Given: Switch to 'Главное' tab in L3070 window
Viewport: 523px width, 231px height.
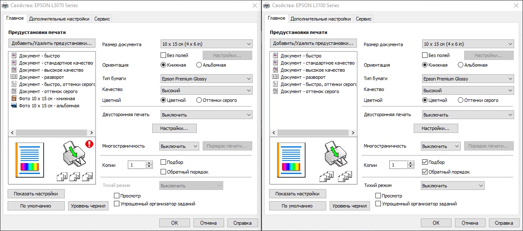Looking at the screenshot, I should click(x=15, y=18).
